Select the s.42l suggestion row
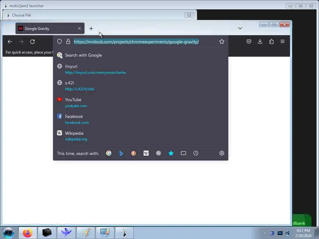This screenshot has width=319, height=239. click(x=140, y=86)
